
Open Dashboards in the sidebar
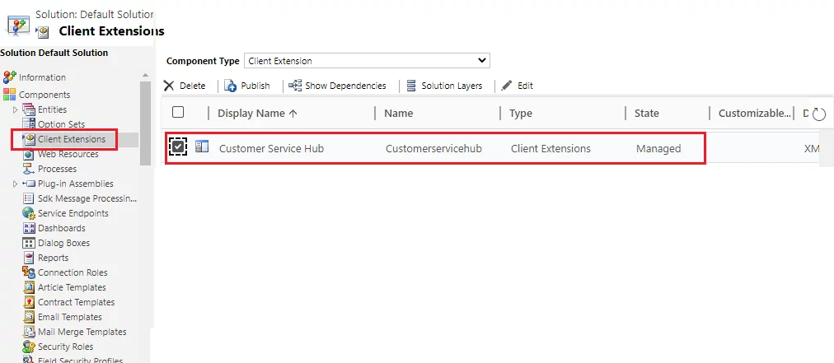[61, 229]
